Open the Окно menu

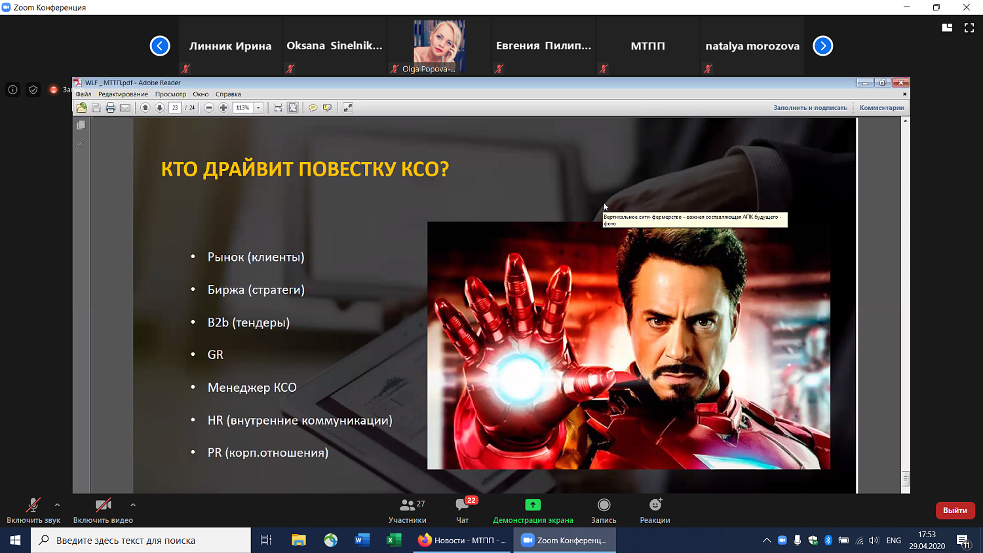pyautogui.click(x=201, y=94)
